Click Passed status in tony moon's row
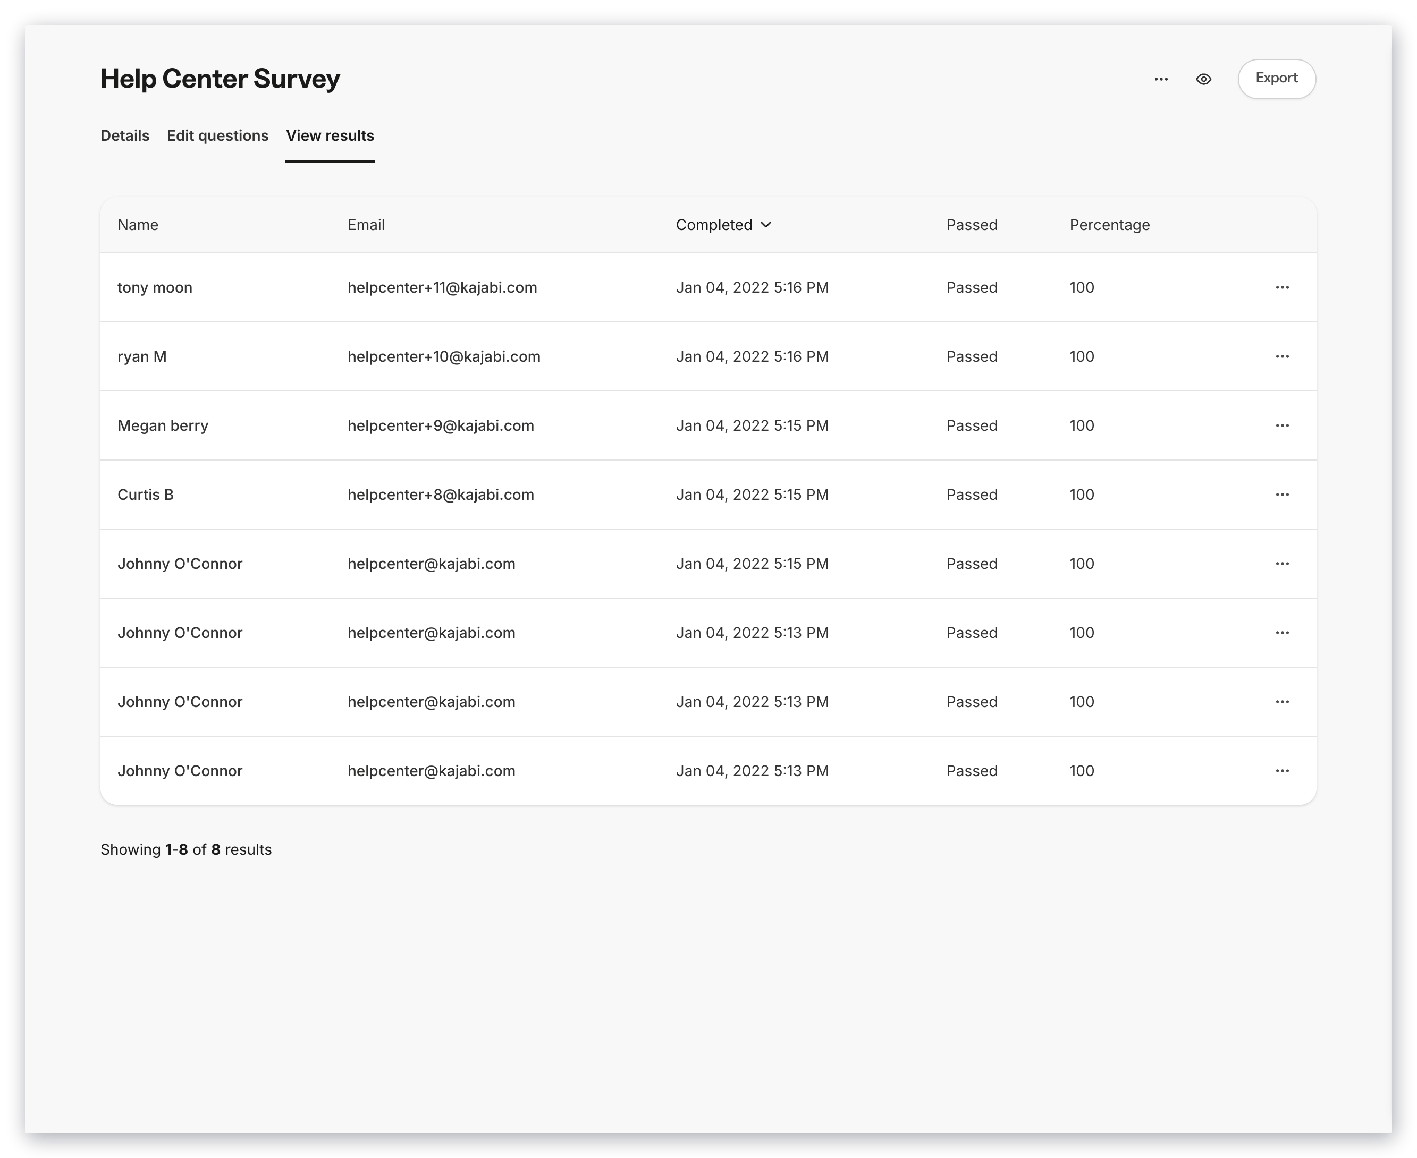1417x1158 pixels. point(971,287)
